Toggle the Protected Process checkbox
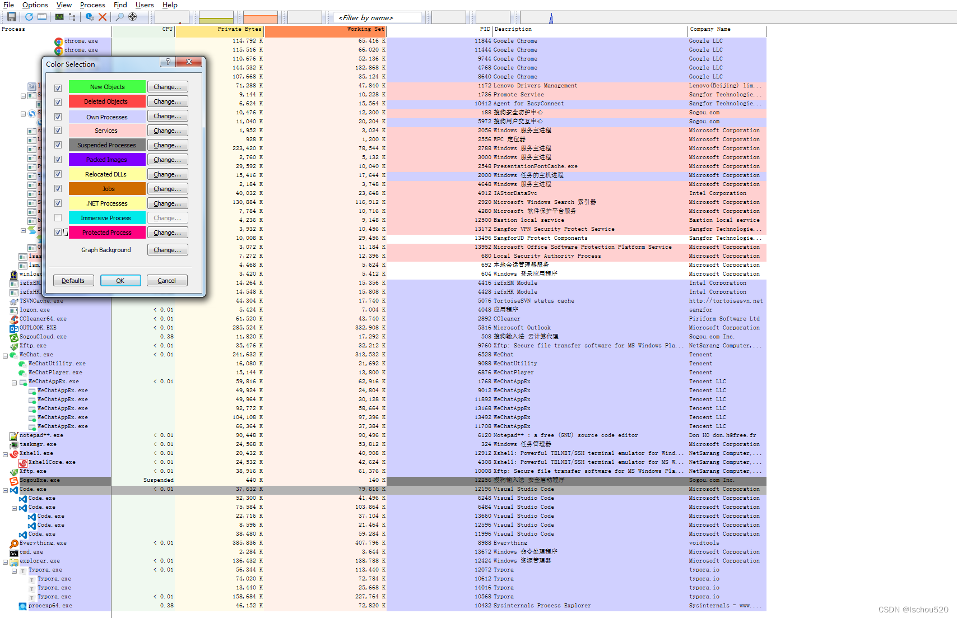Image resolution: width=957 pixels, height=618 pixels. point(58,232)
